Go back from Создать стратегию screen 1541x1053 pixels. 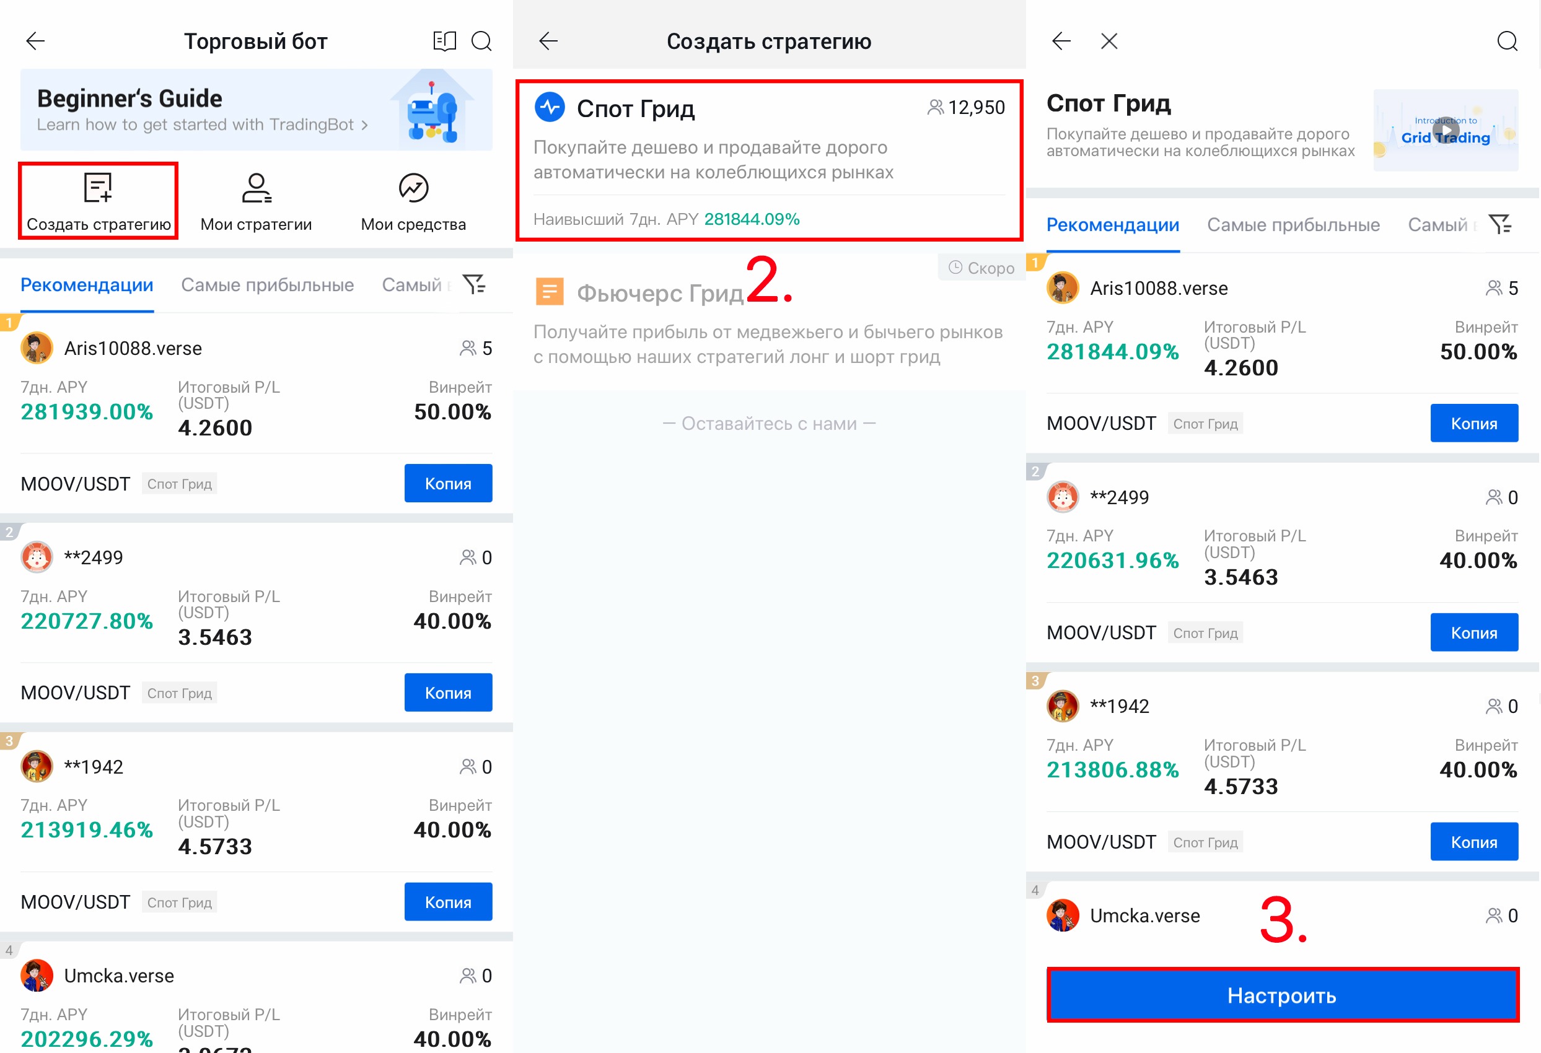(548, 41)
